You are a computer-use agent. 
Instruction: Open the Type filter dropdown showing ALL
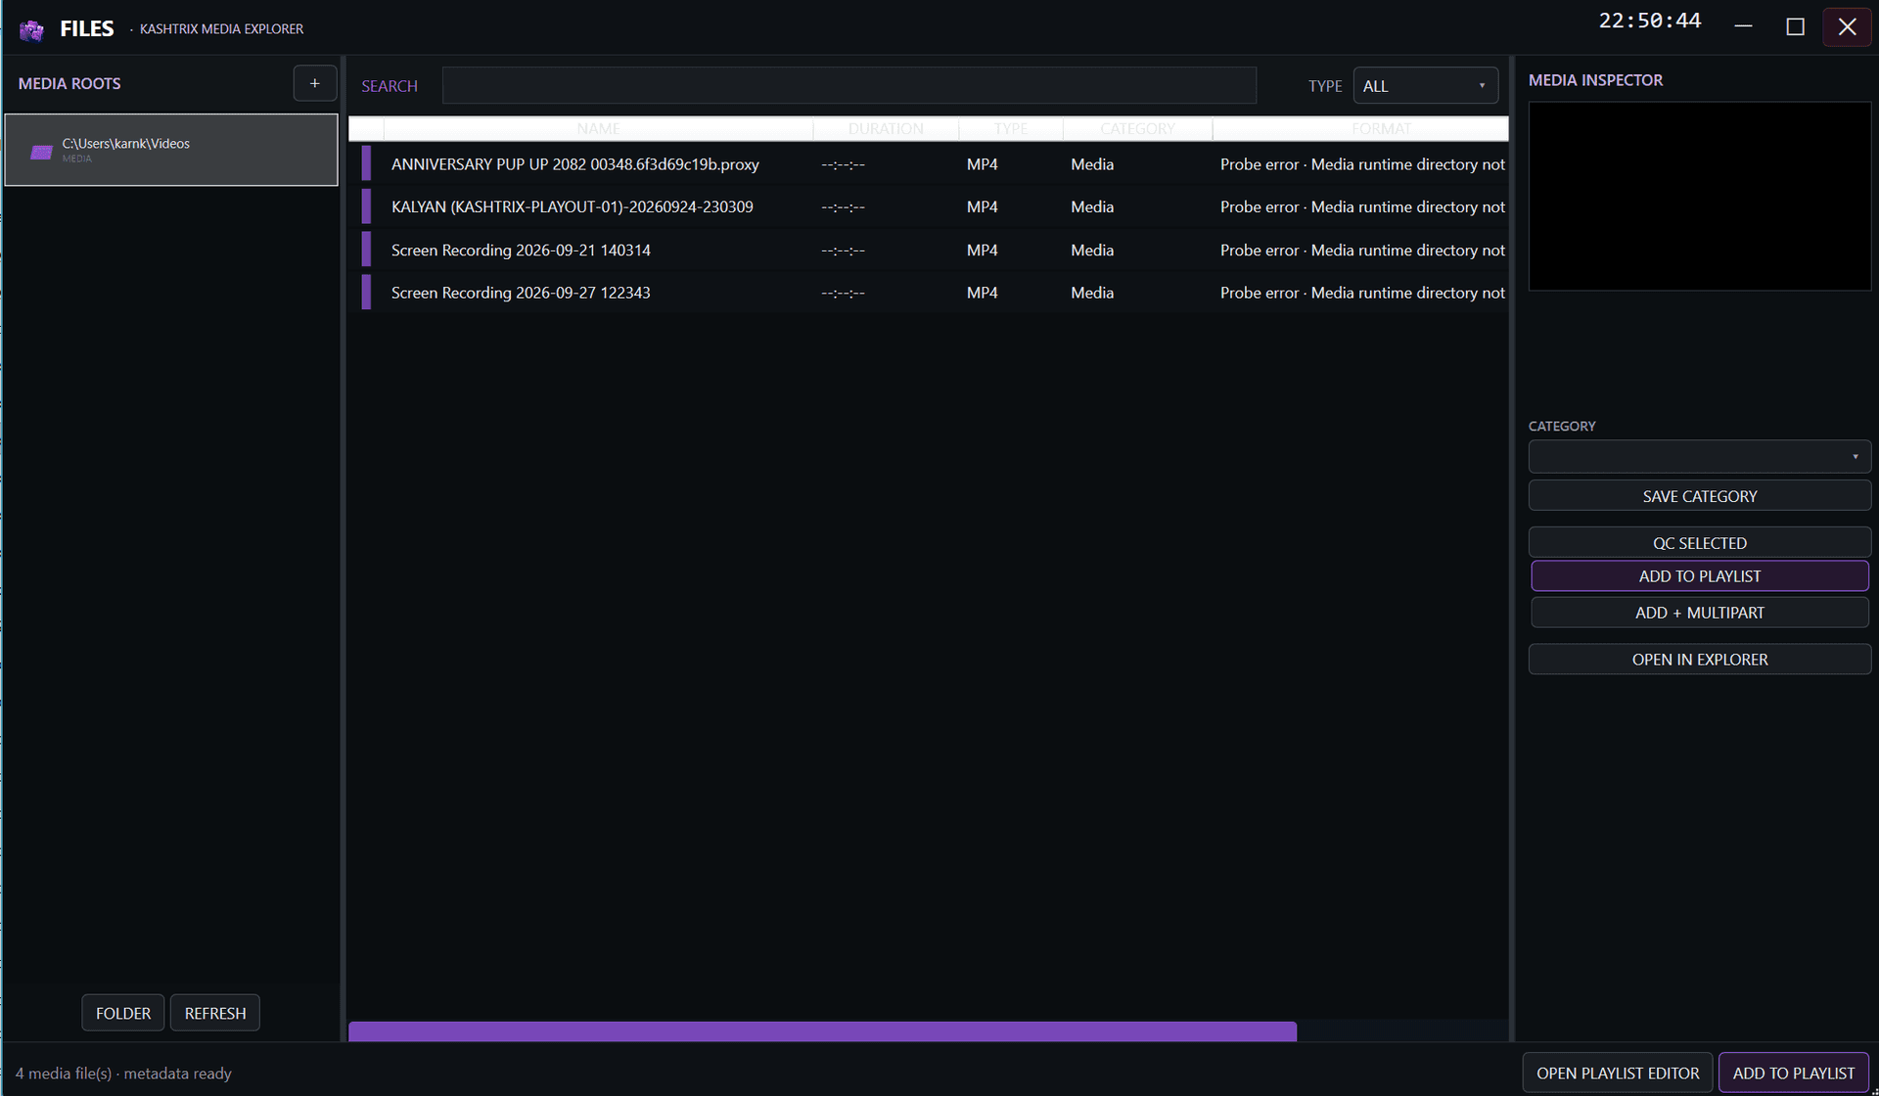(1425, 86)
